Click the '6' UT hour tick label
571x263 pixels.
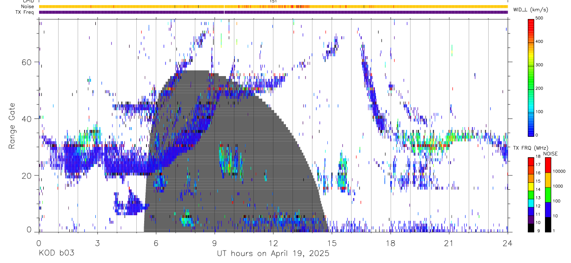156,243
